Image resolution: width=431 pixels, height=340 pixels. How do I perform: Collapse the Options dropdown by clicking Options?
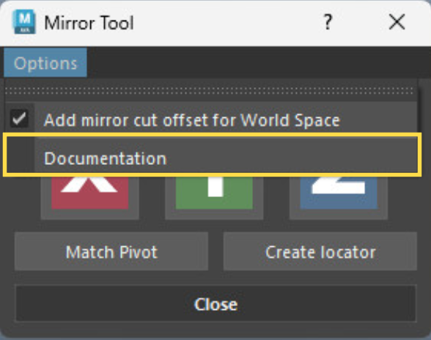tap(45, 63)
